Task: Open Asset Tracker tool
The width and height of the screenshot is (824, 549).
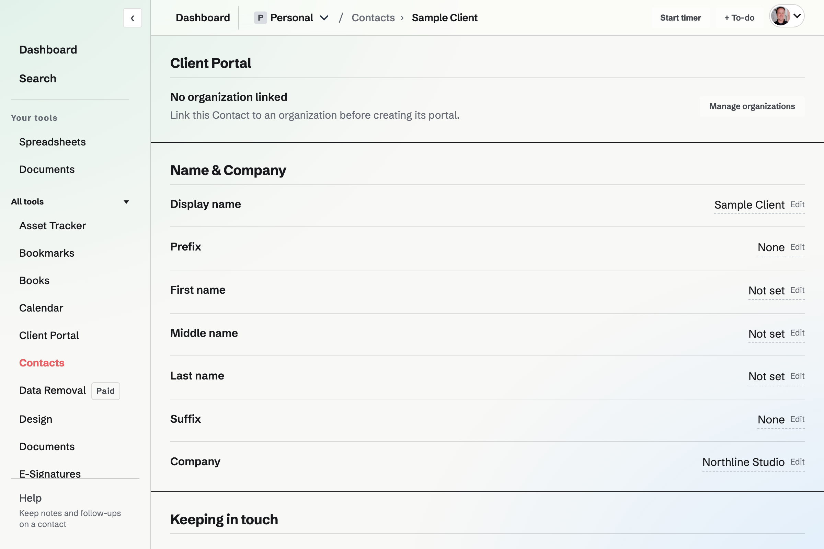Action: pyautogui.click(x=53, y=226)
